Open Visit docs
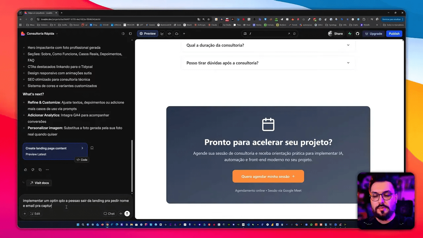The height and width of the screenshot is (238, 423). click(x=39, y=183)
